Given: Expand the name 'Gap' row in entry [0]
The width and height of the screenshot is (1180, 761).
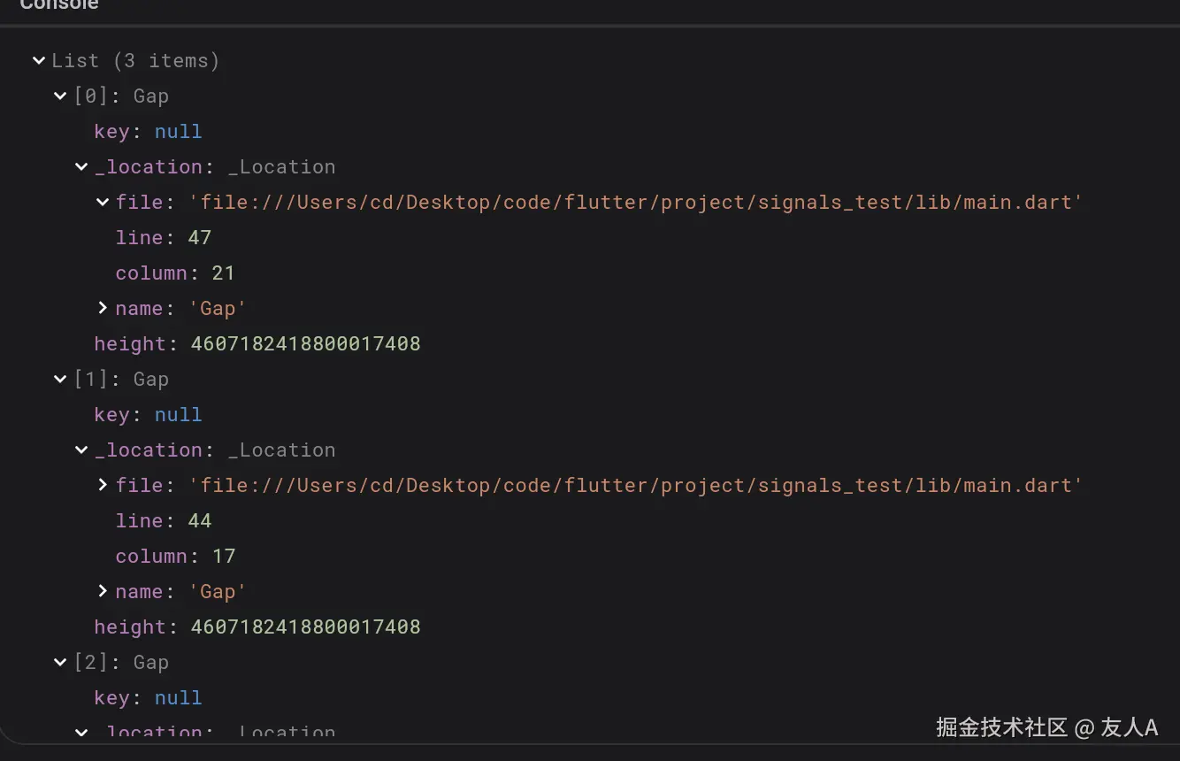Looking at the screenshot, I should [103, 309].
